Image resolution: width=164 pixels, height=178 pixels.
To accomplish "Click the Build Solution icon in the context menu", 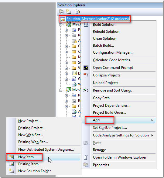I will pos(86,25).
